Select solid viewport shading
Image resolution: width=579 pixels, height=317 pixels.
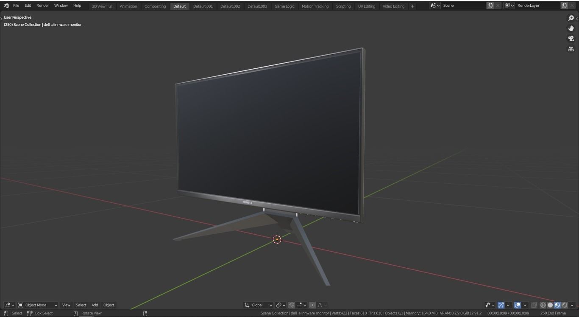point(550,305)
